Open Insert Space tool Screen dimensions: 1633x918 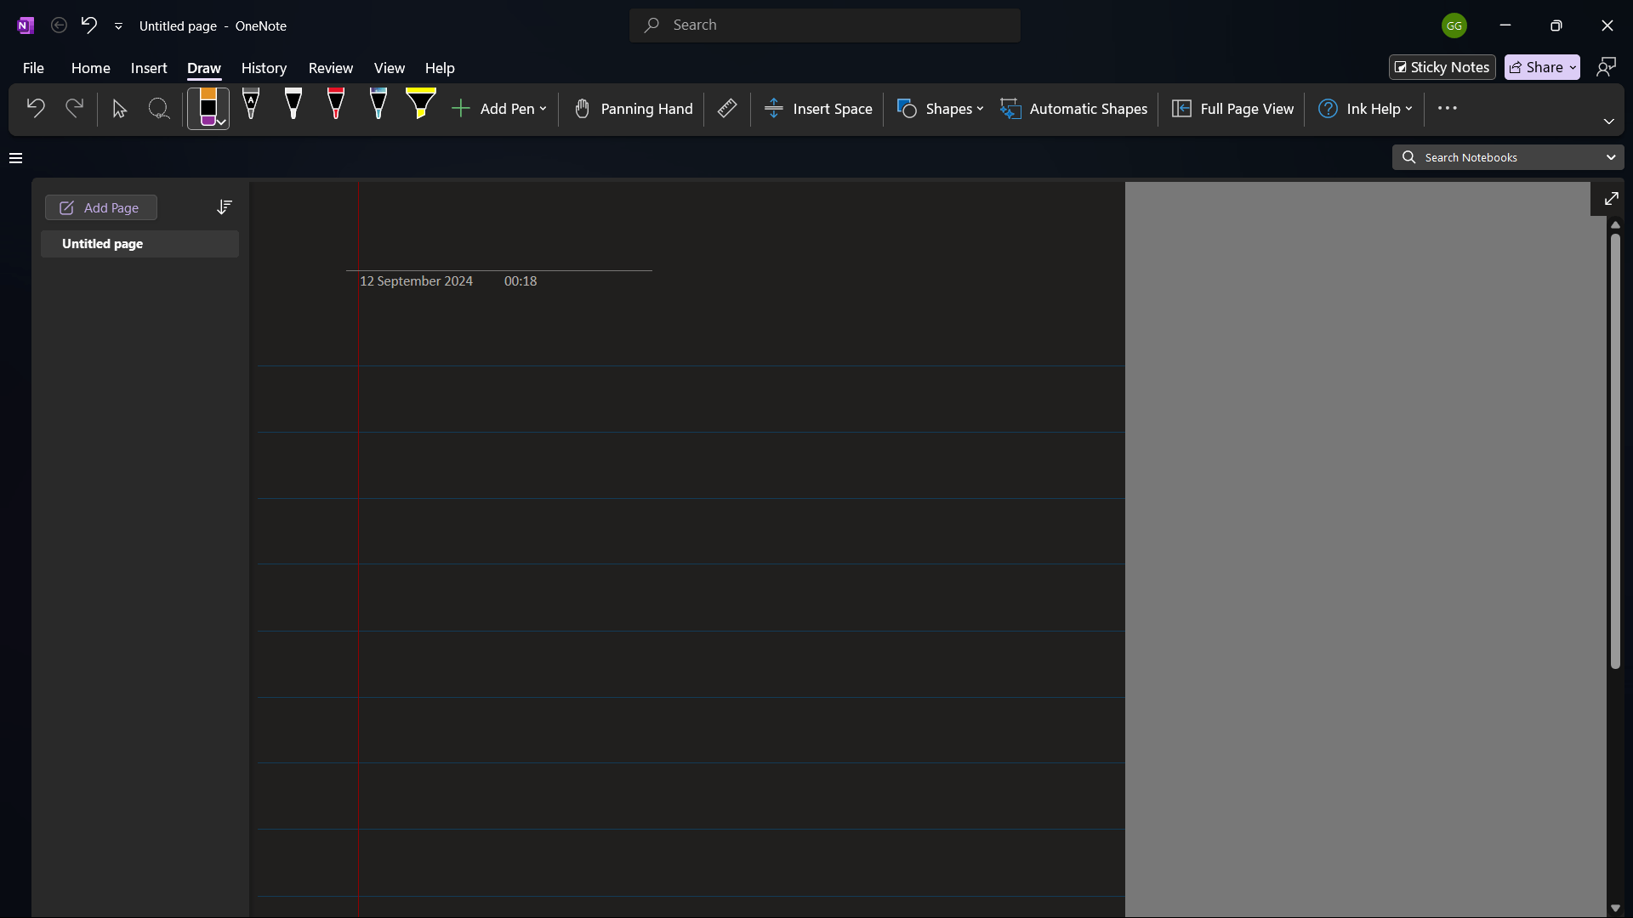(x=818, y=109)
